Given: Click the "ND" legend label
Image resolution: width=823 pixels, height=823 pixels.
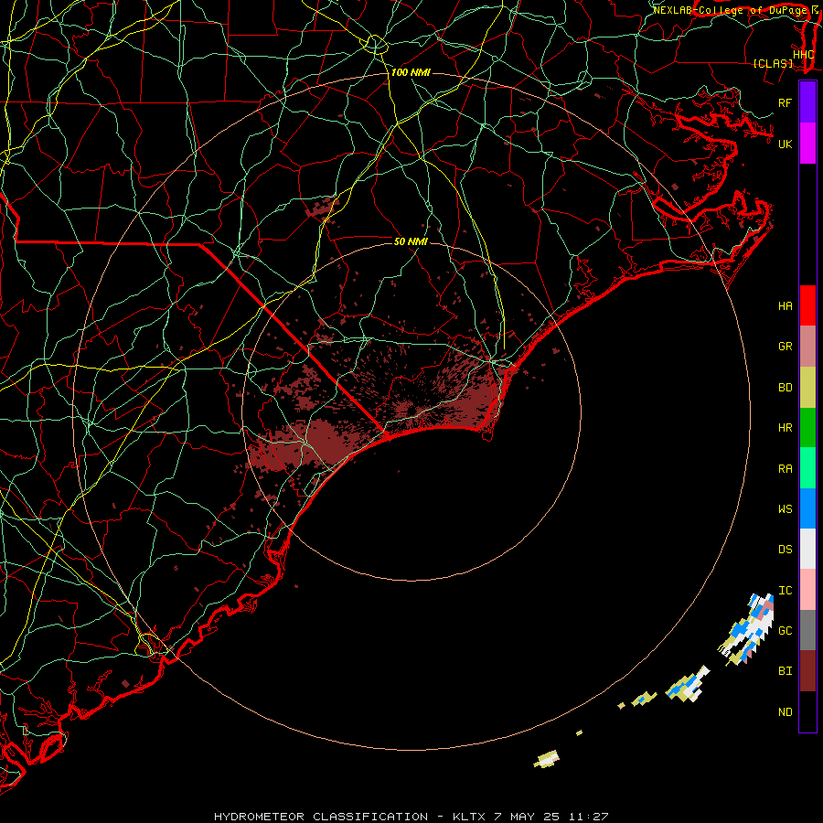Looking at the screenshot, I should pyautogui.click(x=785, y=712).
